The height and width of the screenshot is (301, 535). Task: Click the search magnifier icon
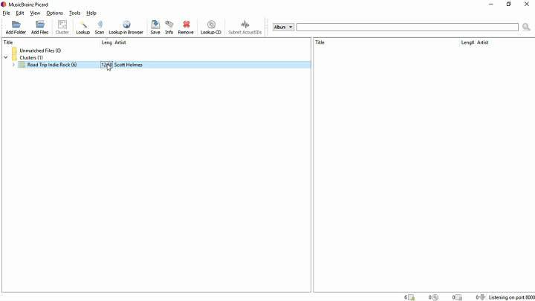tap(526, 27)
